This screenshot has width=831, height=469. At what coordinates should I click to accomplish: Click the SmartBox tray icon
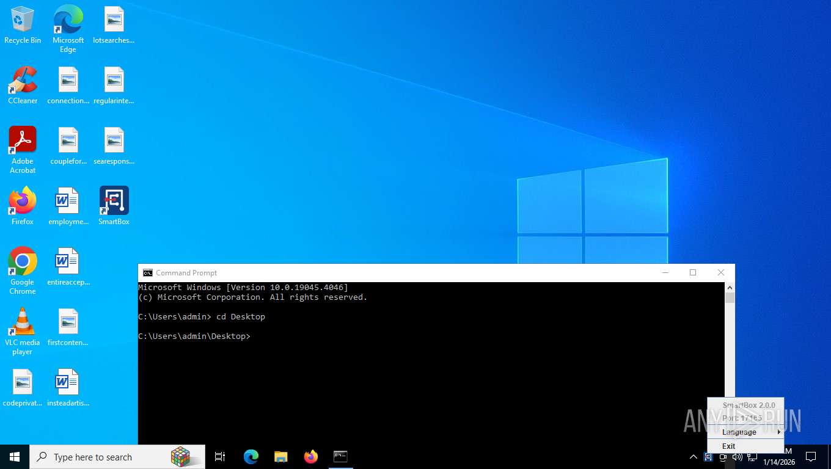[708, 457]
